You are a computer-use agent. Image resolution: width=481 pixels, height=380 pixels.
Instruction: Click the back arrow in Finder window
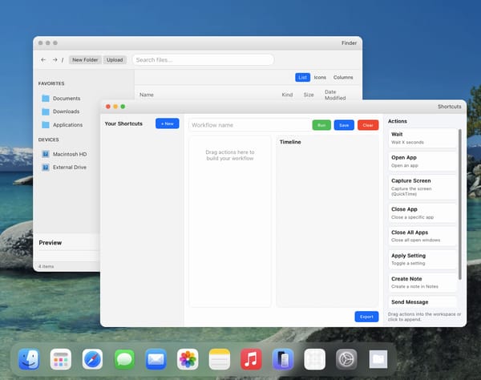[43, 60]
